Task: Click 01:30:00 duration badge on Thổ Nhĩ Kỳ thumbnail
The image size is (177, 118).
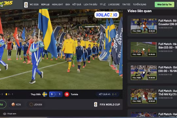Action: pos(152,101)
